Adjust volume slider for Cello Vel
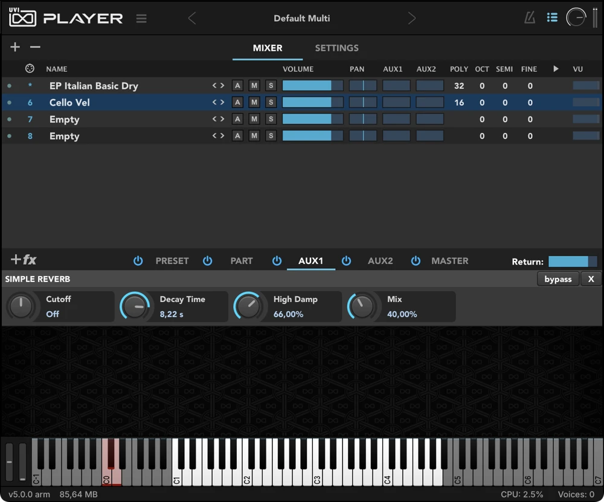Image resolution: width=604 pixels, height=502 pixels. (x=313, y=103)
